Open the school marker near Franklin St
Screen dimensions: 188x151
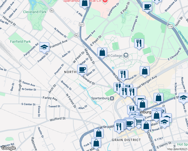[44, 47]
